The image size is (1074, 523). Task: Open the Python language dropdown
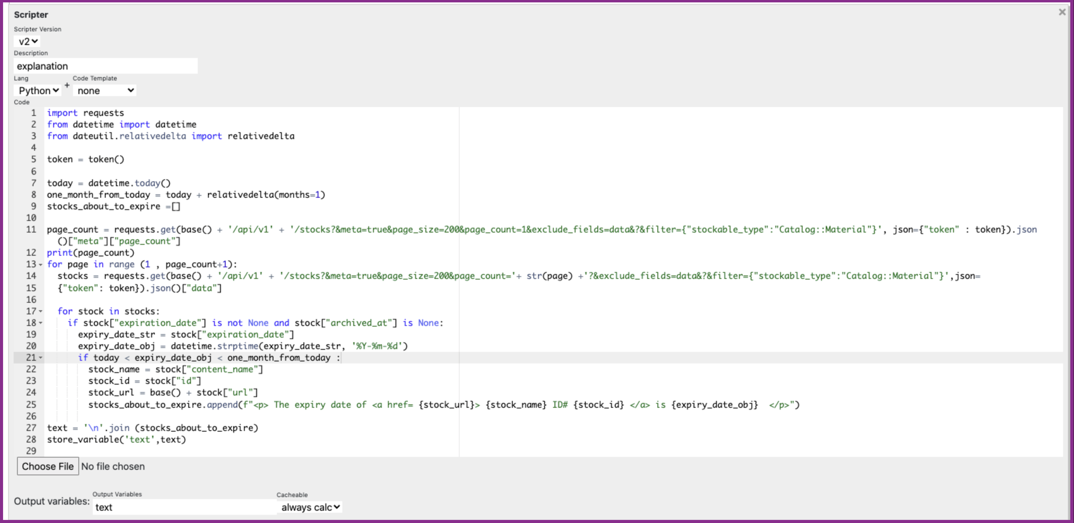(38, 90)
